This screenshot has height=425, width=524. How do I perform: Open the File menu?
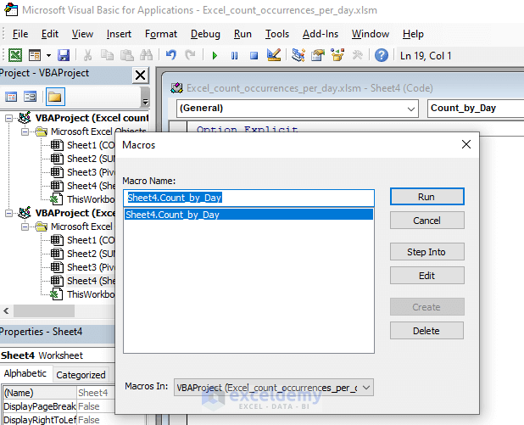pyautogui.click(x=20, y=34)
